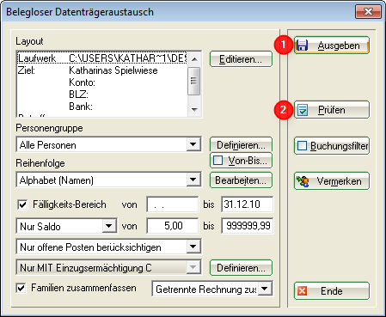Click the Editieren... button
This screenshot has height=317, width=386.
coord(241,59)
